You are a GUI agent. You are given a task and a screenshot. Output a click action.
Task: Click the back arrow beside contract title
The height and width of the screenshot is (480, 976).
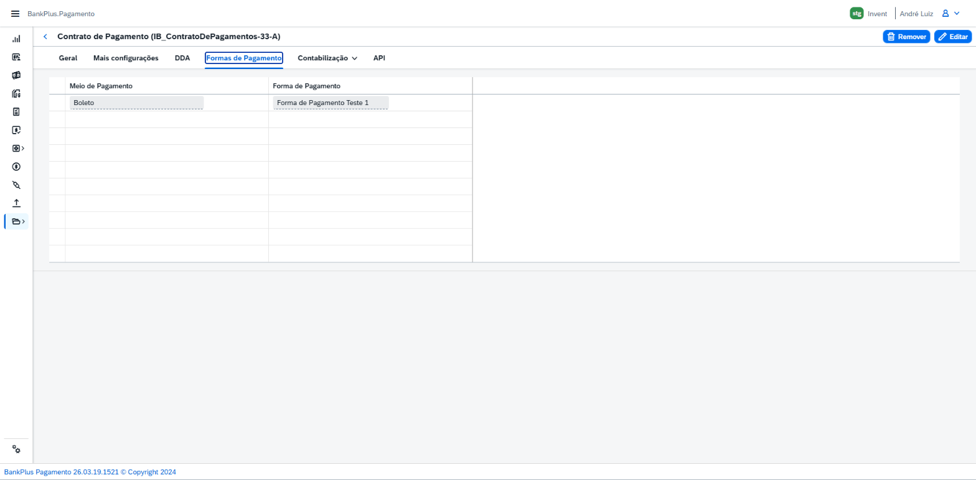click(x=45, y=37)
